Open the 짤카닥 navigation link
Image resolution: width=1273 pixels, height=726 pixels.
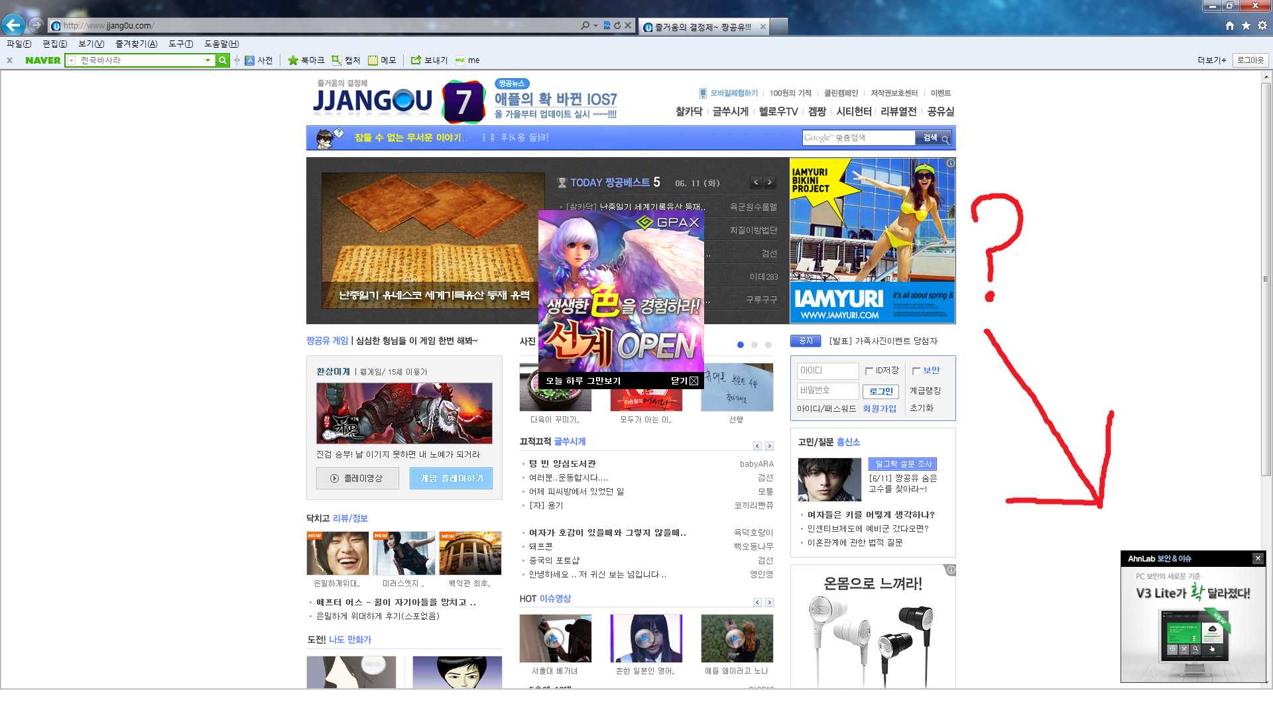(689, 111)
